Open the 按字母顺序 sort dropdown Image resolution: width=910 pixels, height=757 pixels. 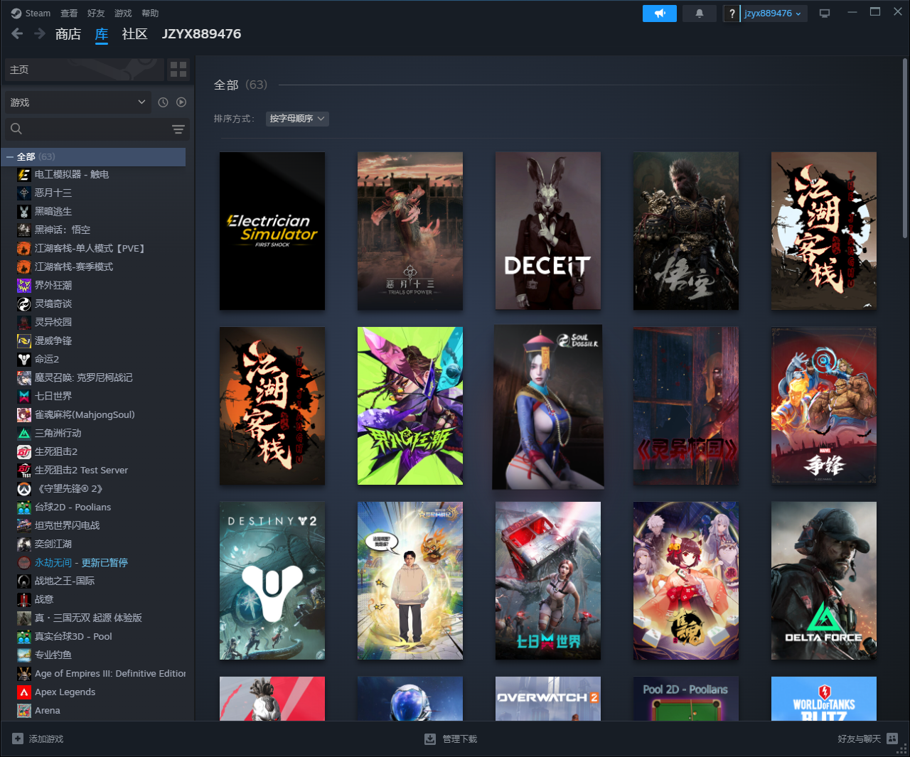pyautogui.click(x=297, y=119)
